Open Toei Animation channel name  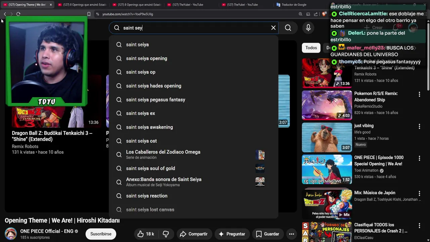click(x=366, y=170)
